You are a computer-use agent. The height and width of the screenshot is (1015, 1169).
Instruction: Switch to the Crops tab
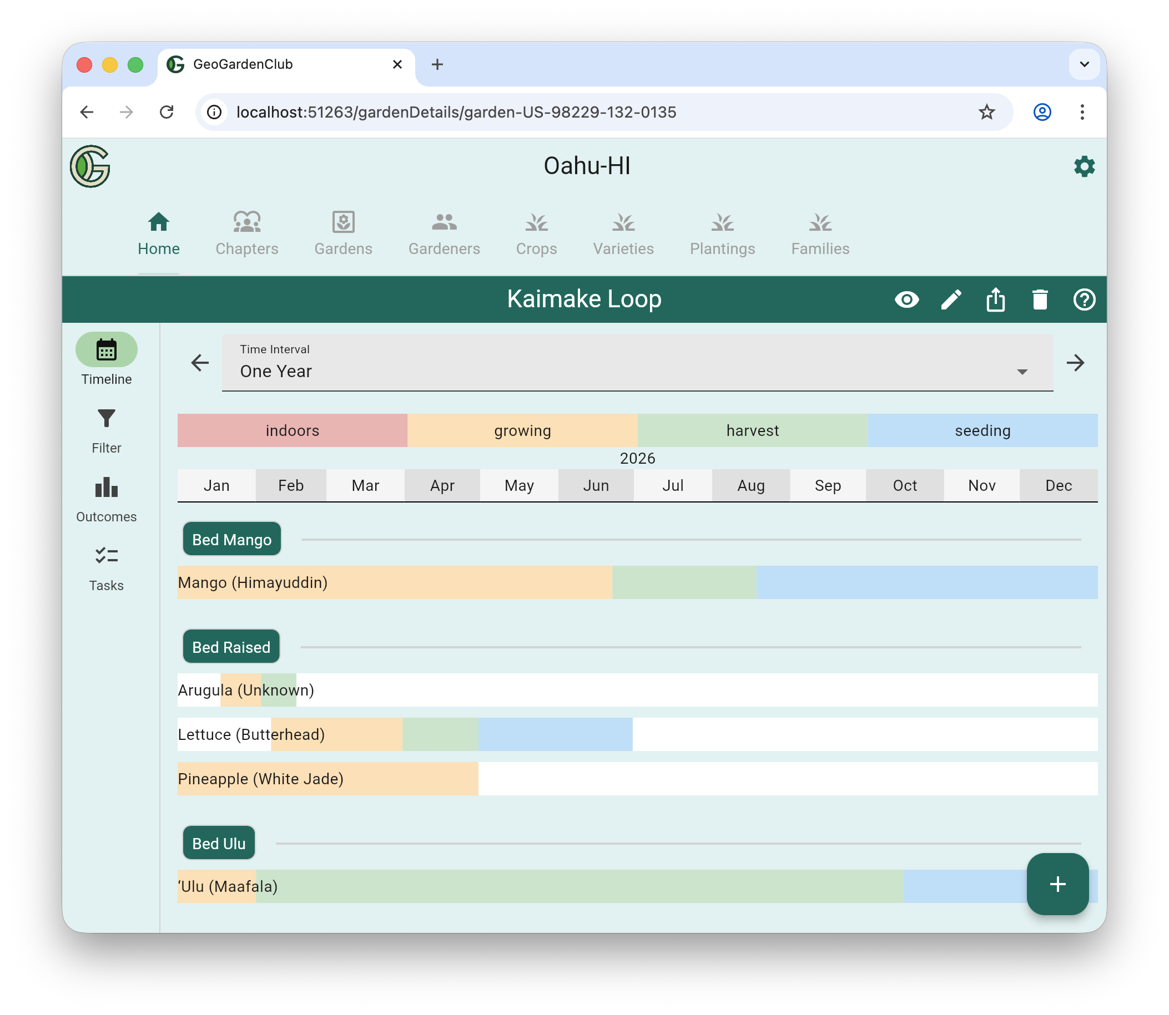coord(536,234)
